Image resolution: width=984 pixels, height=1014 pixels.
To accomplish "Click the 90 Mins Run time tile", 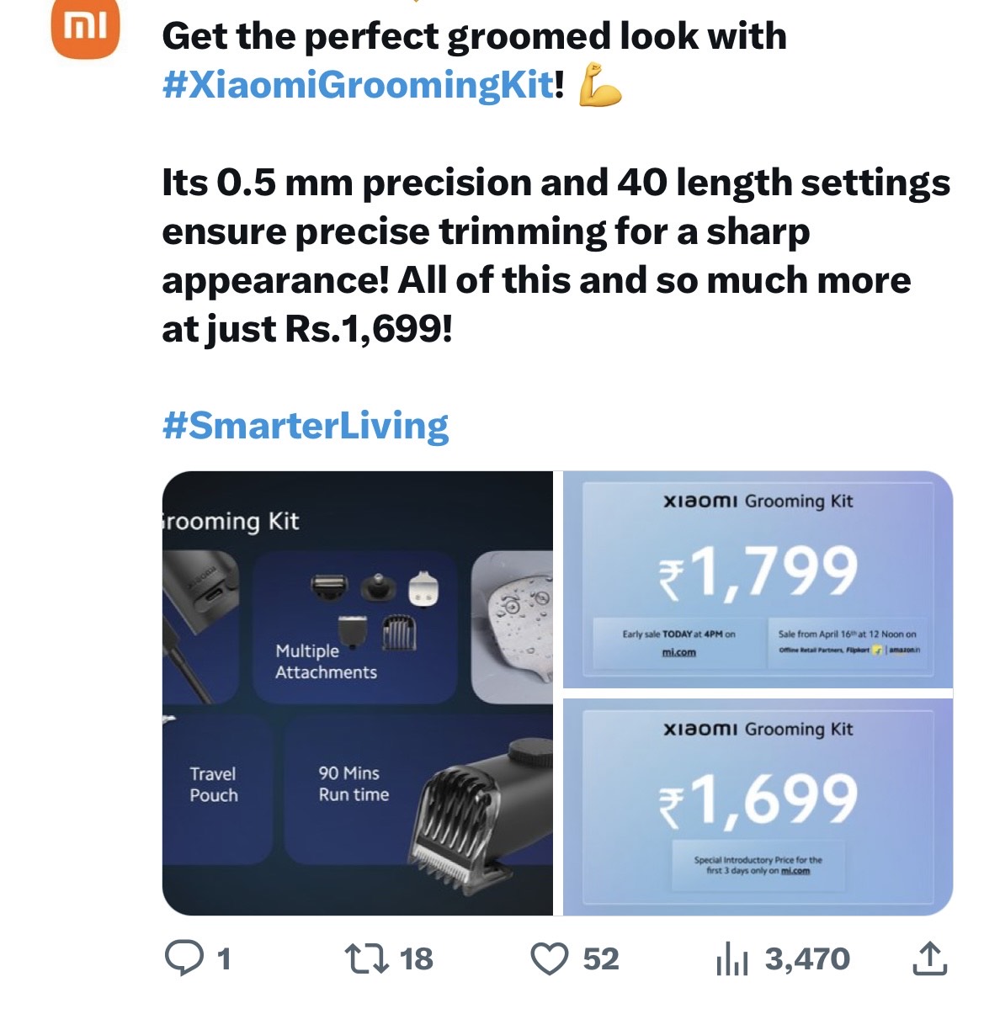I will (354, 784).
